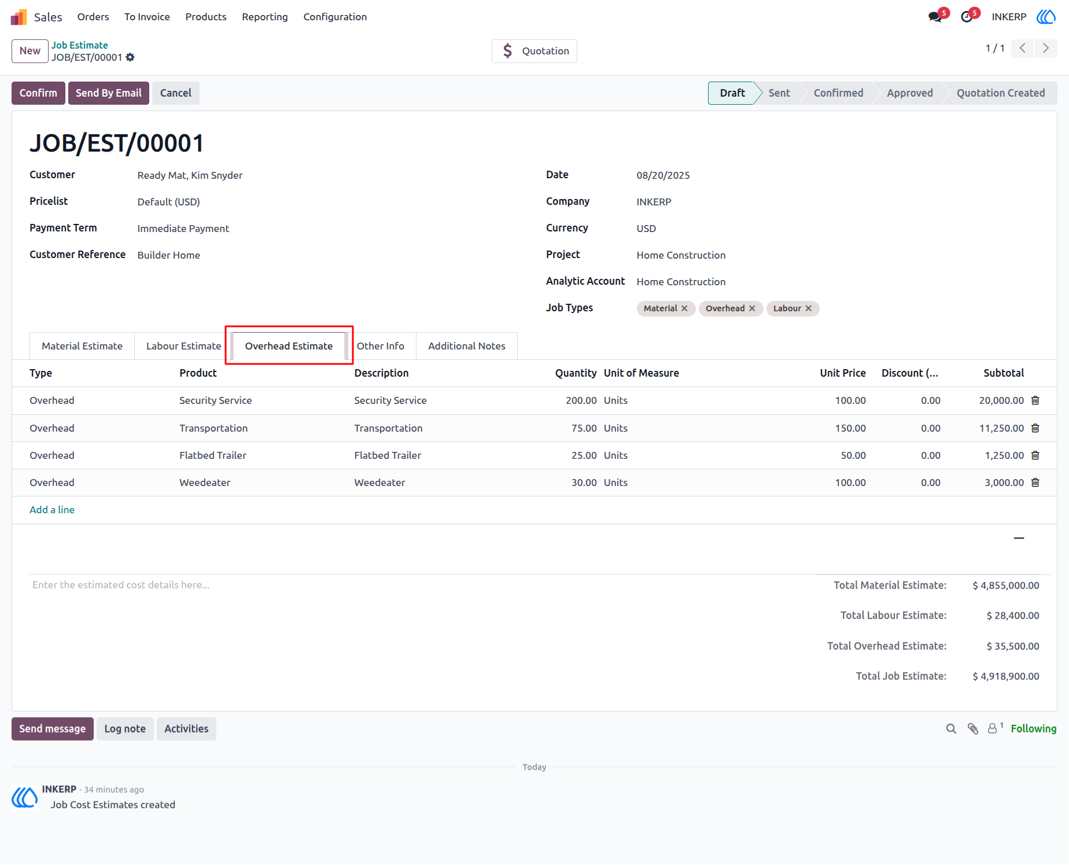Open the activities clock icon

[x=967, y=17]
